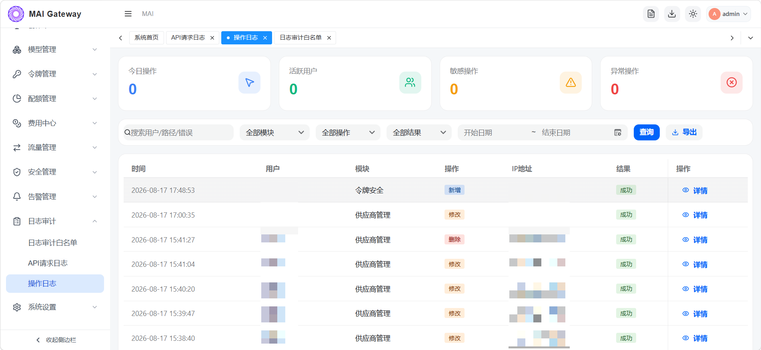Open the admin user dropdown
Image resolution: width=761 pixels, height=350 pixels.
click(x=728, y=14)
